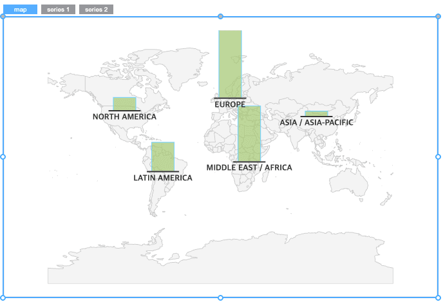Grab the top-center resize handle
The height and width of the screenshot is (302, 443).
221,16
